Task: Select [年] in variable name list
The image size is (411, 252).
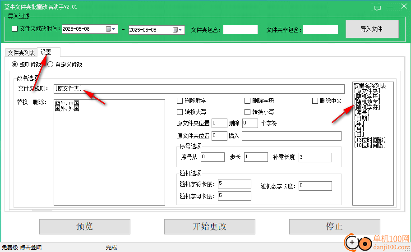Action: [359, 124]
